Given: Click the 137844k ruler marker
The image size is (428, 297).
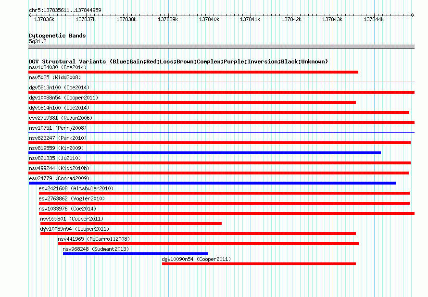Looking at the screenshot, I should pos(374,19).
